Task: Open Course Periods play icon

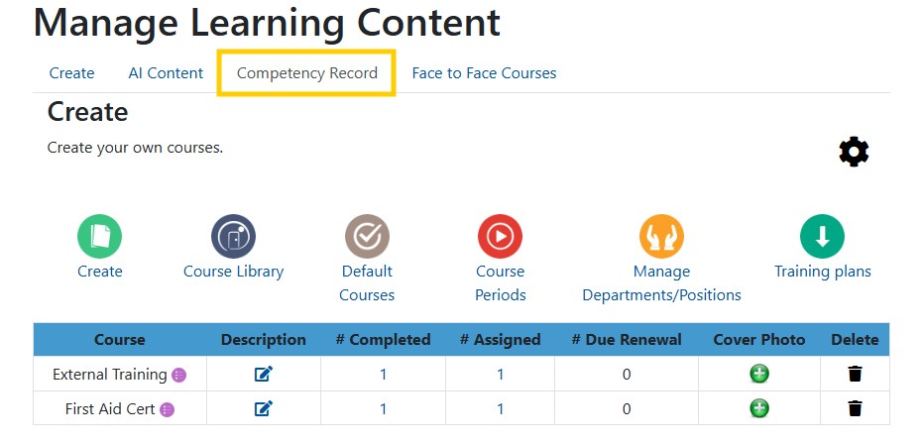Action: 500,236
